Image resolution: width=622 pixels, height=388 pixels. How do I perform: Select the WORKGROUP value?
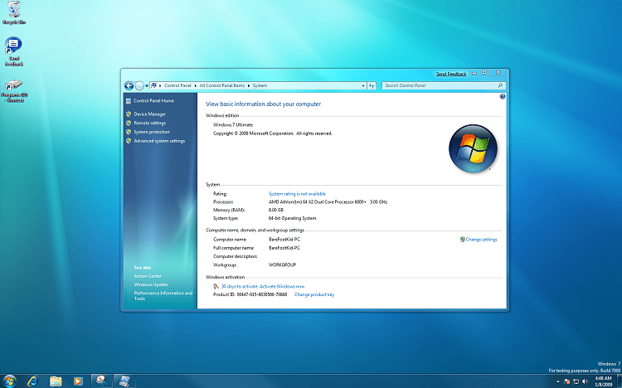coord(283,265)
